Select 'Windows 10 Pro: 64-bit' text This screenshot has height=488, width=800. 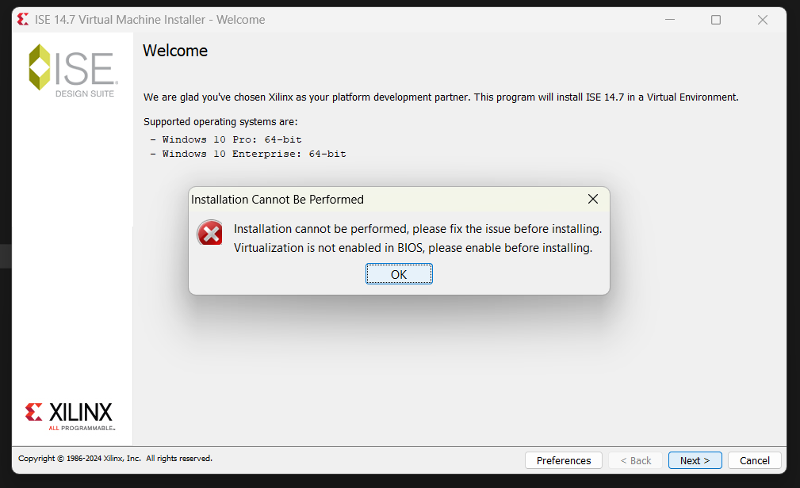[232, 139]
